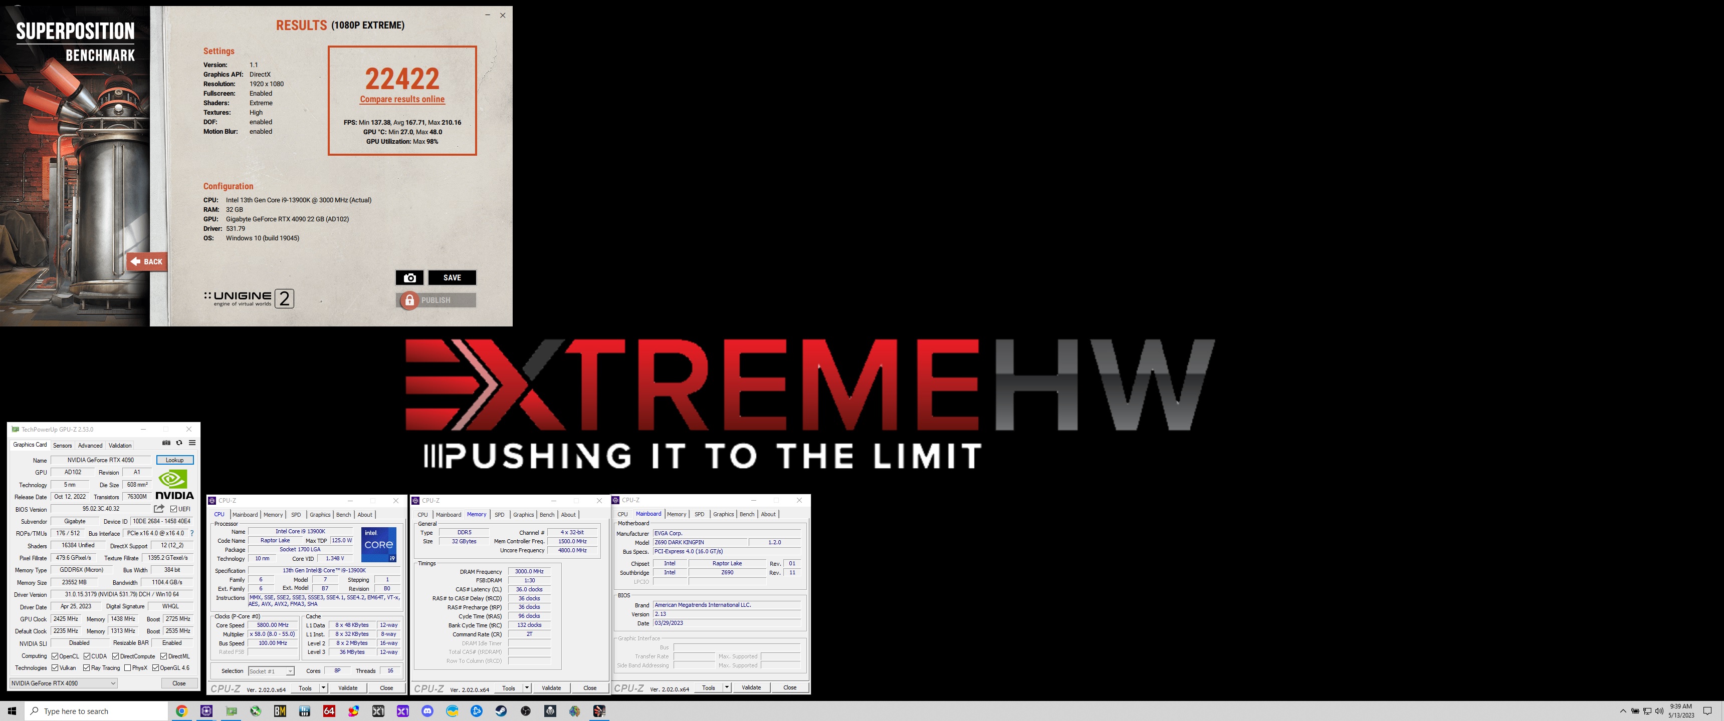This screenshot has height=721, width=1724.
Task: Open Socket #1 selection dropdown
Action: 271,671
